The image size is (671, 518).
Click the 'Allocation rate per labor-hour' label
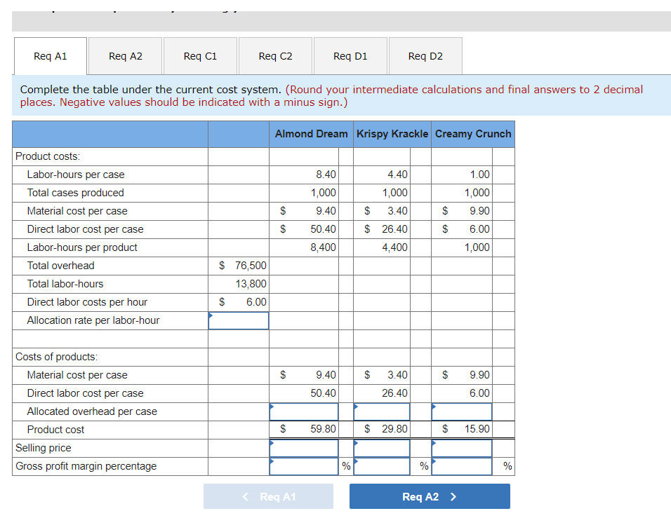pos(93,320)
